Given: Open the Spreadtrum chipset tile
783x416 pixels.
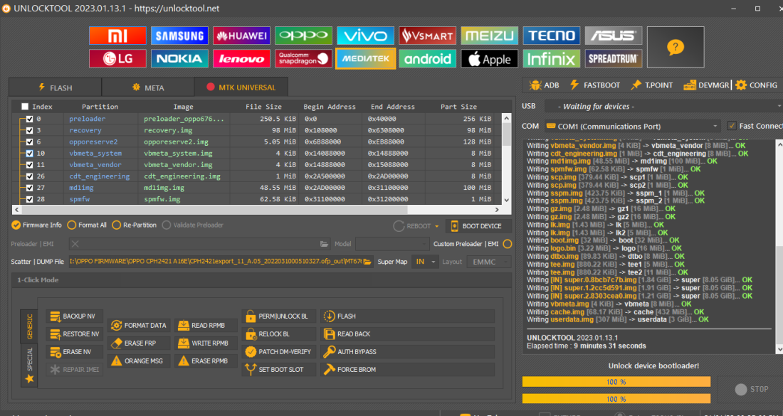Looking at the screenshot, I should pyautogui.click(x=613, y=58).
